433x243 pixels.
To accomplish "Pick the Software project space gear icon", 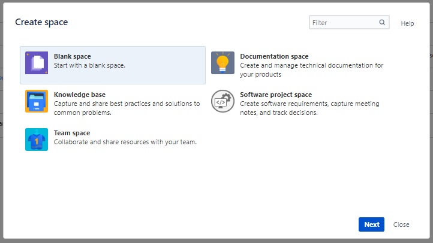I will (x=222, y=101).
